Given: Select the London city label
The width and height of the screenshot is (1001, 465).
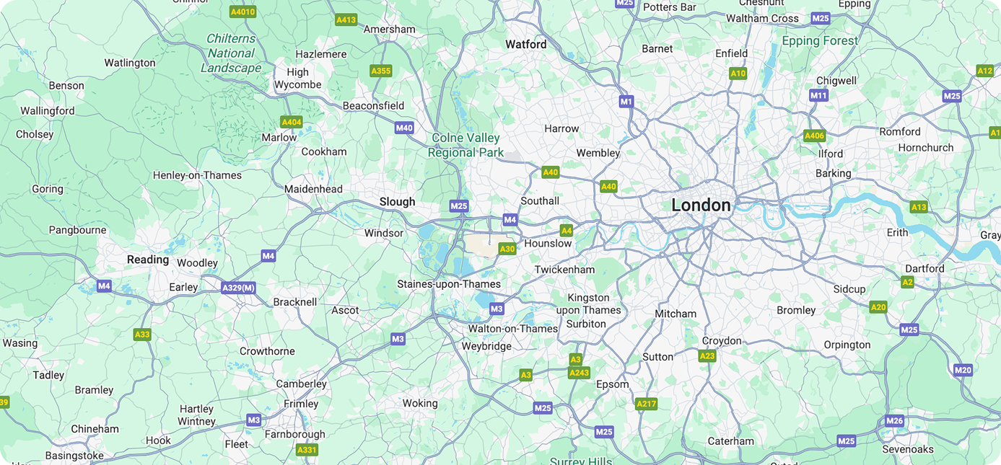Looking at the screenshot, I should click(x=701, y=205).
